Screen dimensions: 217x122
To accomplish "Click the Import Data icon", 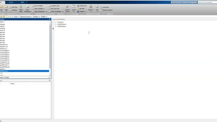I will tap(21, 6).
